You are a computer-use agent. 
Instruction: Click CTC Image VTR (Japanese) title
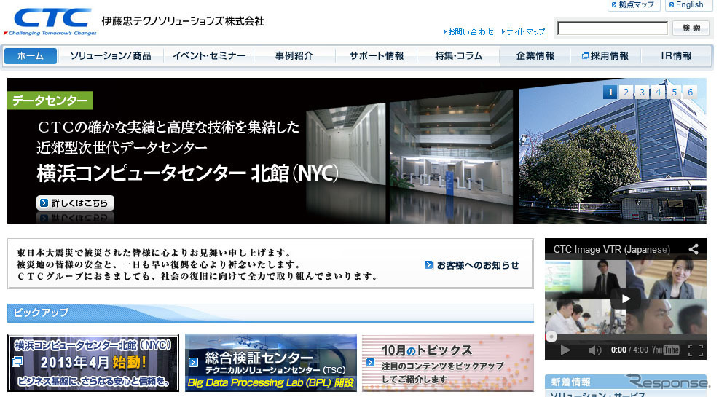(x=611, y=249)
